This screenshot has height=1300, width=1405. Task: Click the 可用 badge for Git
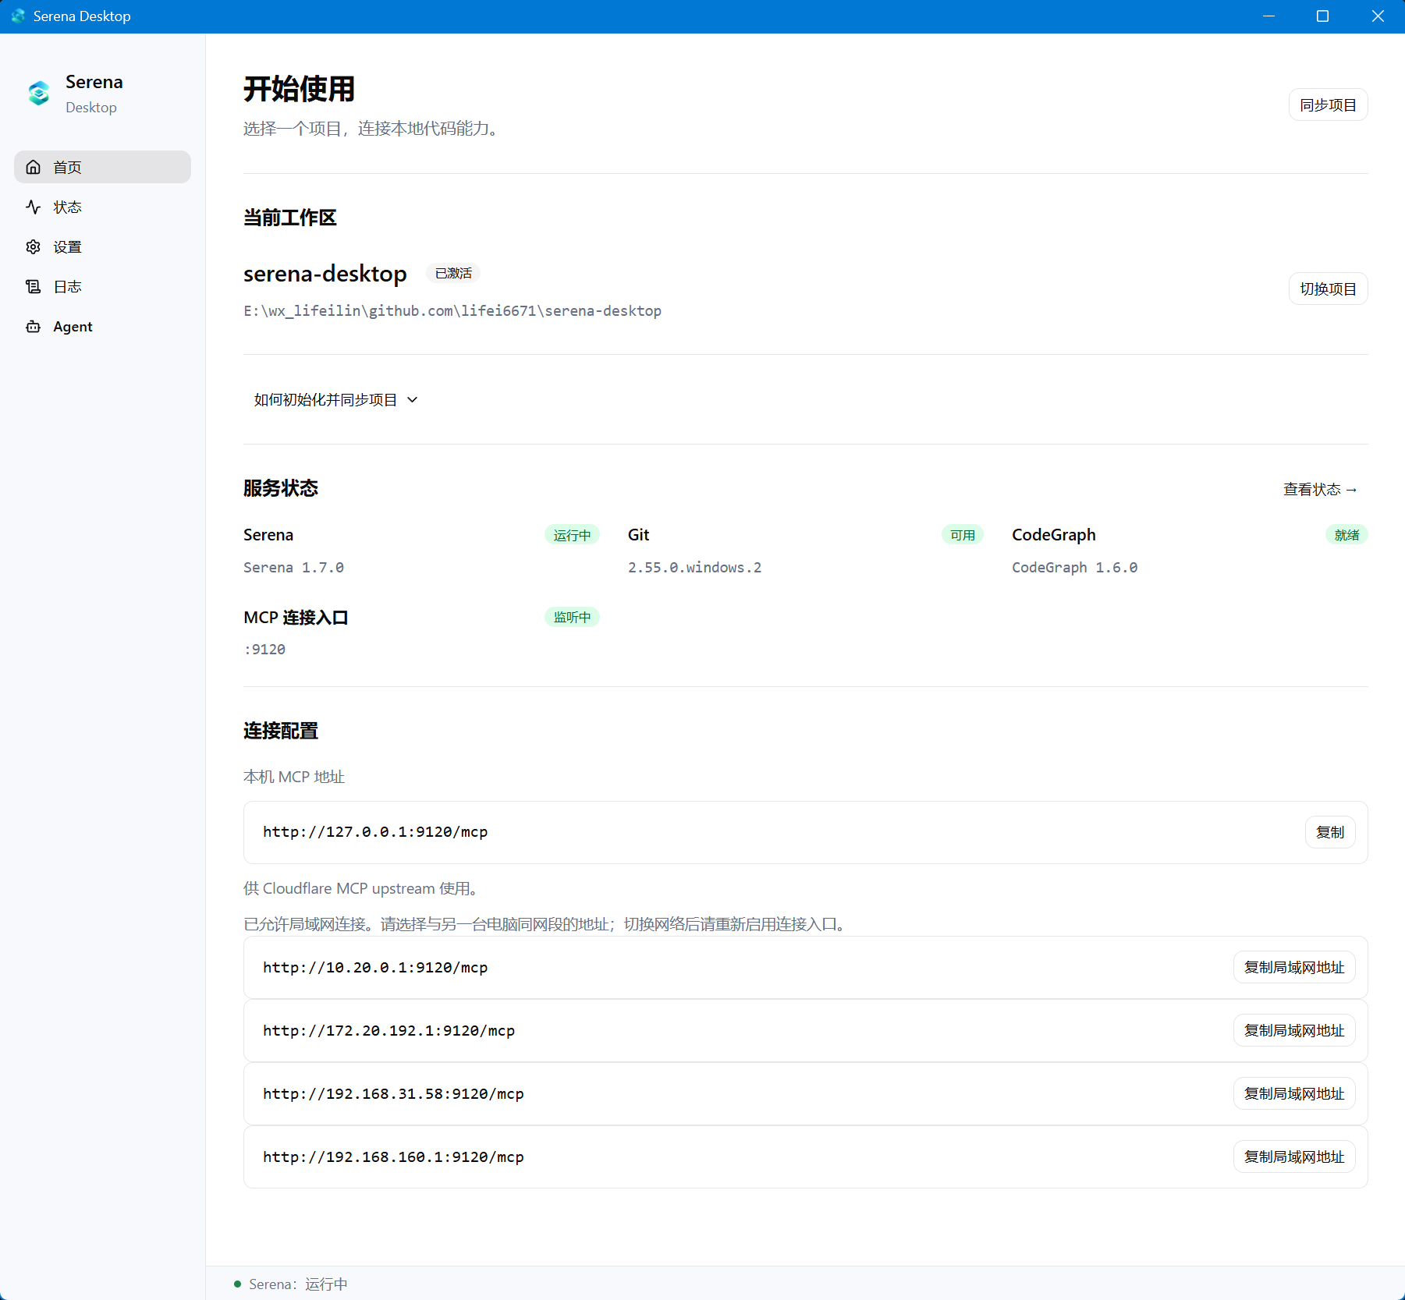(963, 535)
